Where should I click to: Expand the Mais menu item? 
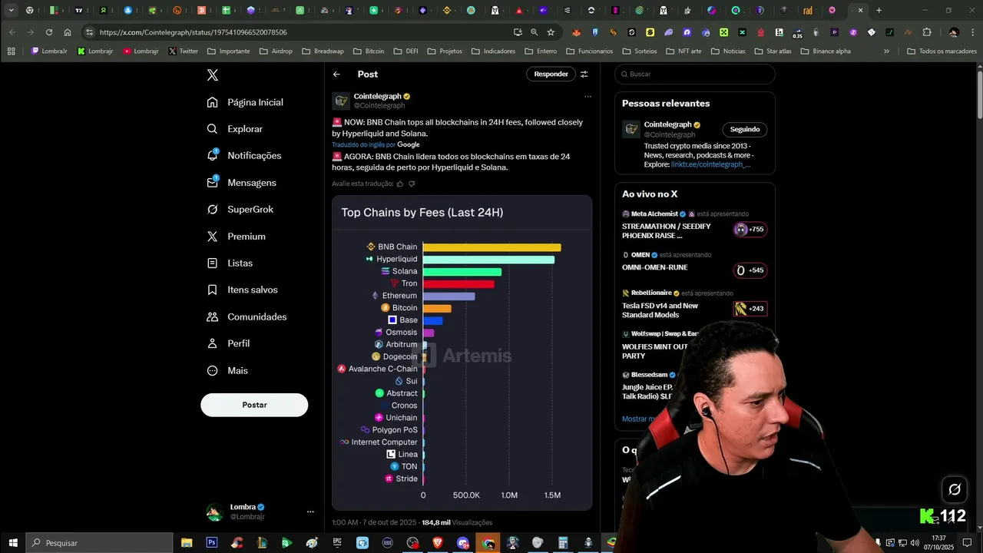coord(227,370)
